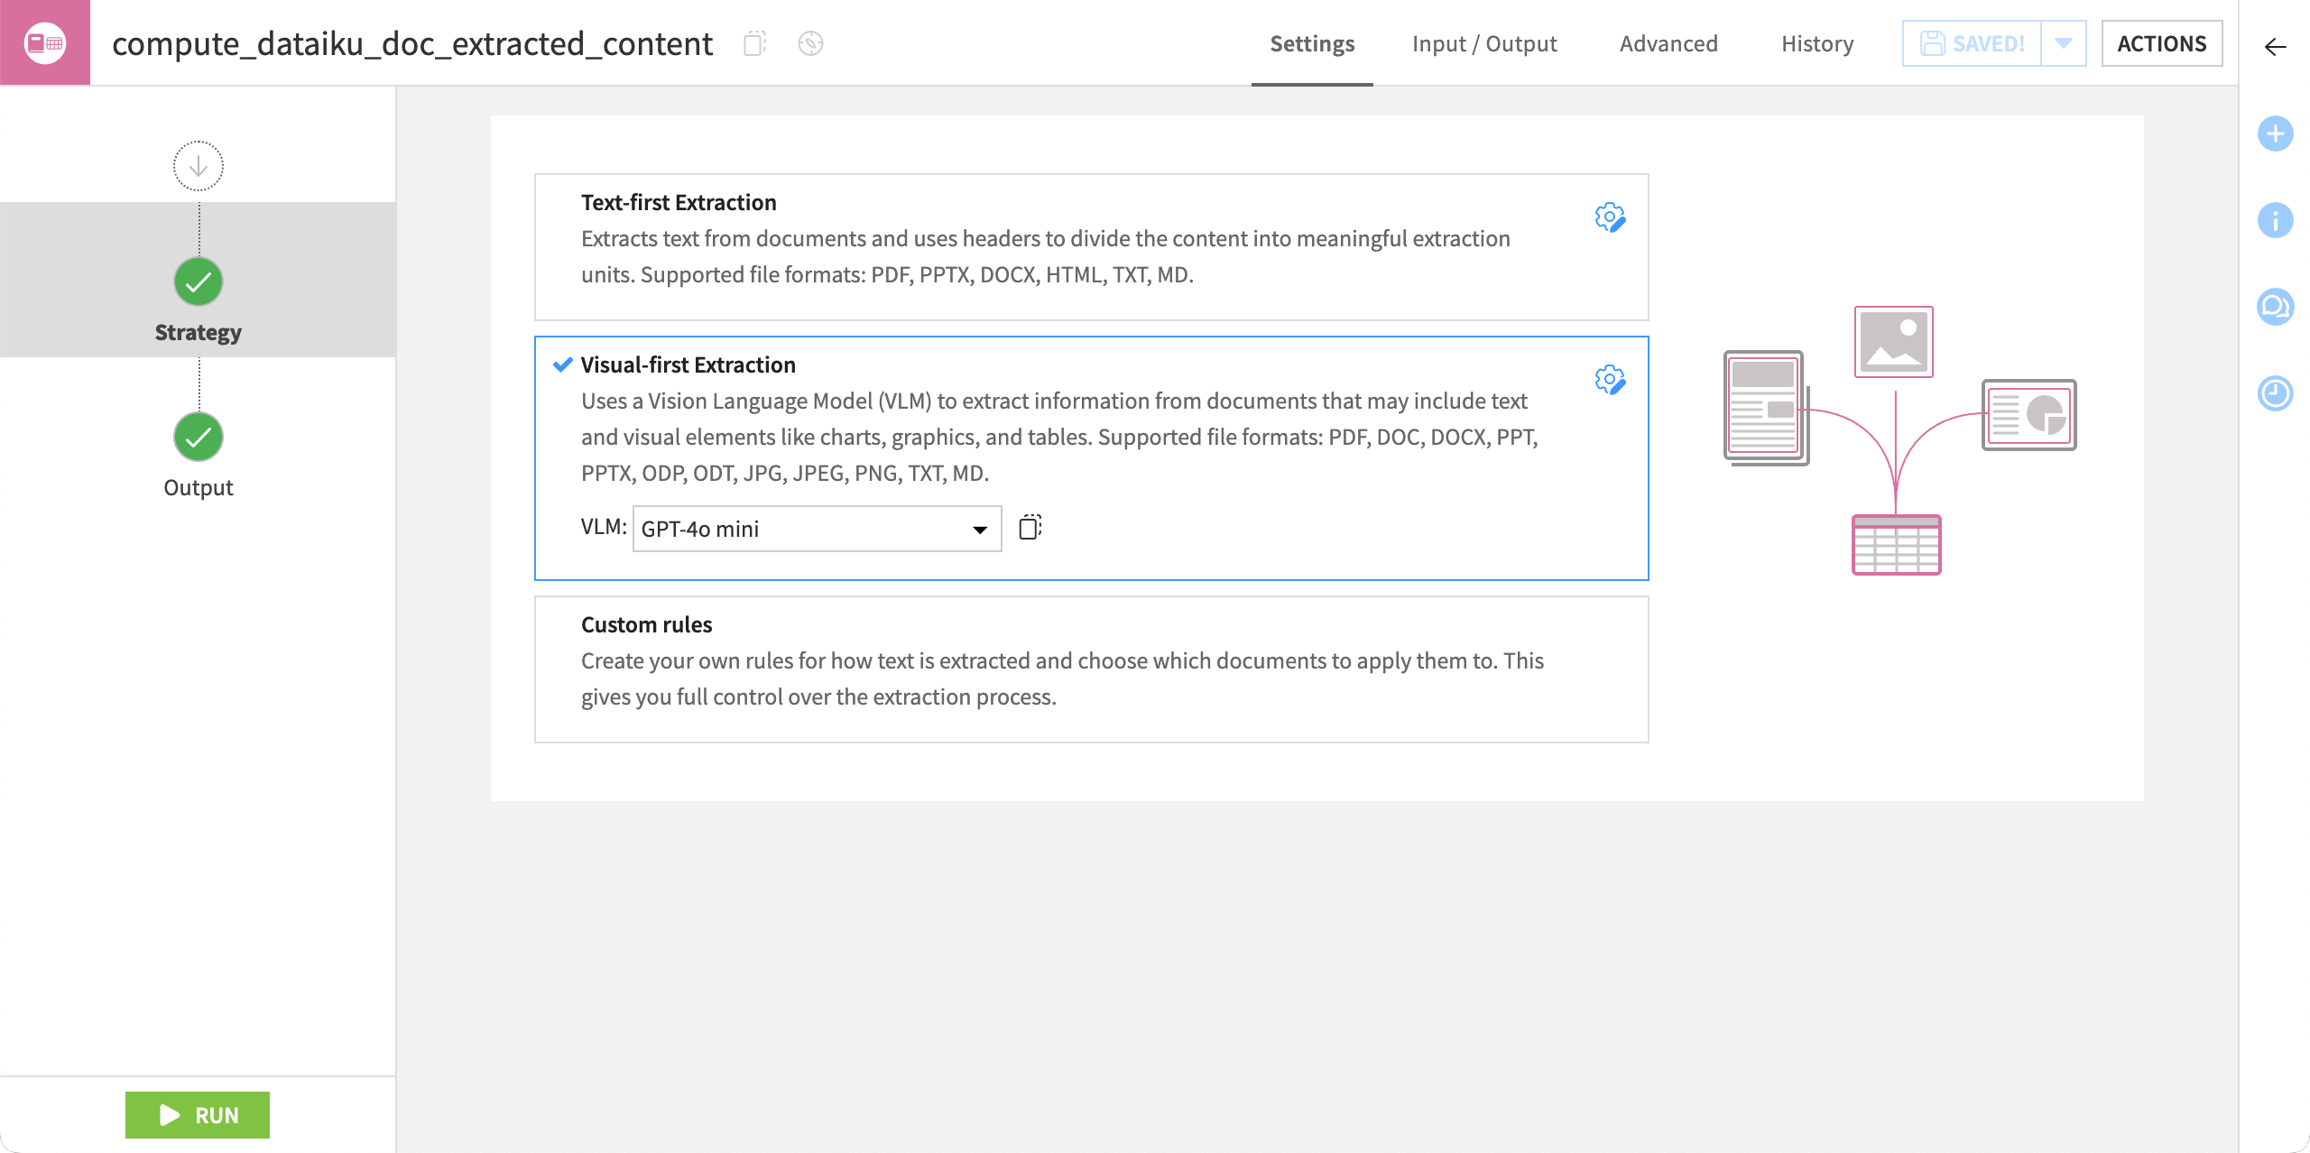Open the ACTIONS menu button

2162,42
